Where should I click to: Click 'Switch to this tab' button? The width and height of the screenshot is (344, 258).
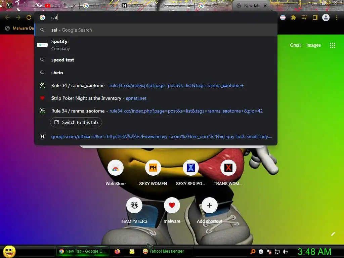(x=76, y=122)
